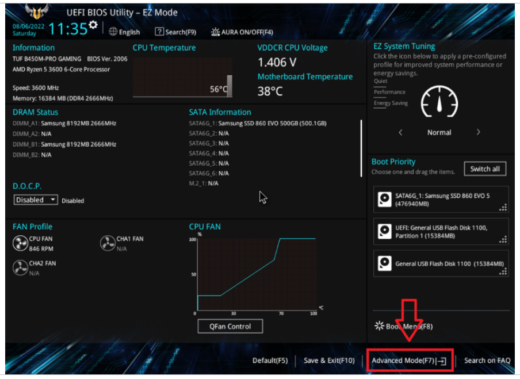
Task: Click SATA6G_4 N/A row
Action: 209,153
